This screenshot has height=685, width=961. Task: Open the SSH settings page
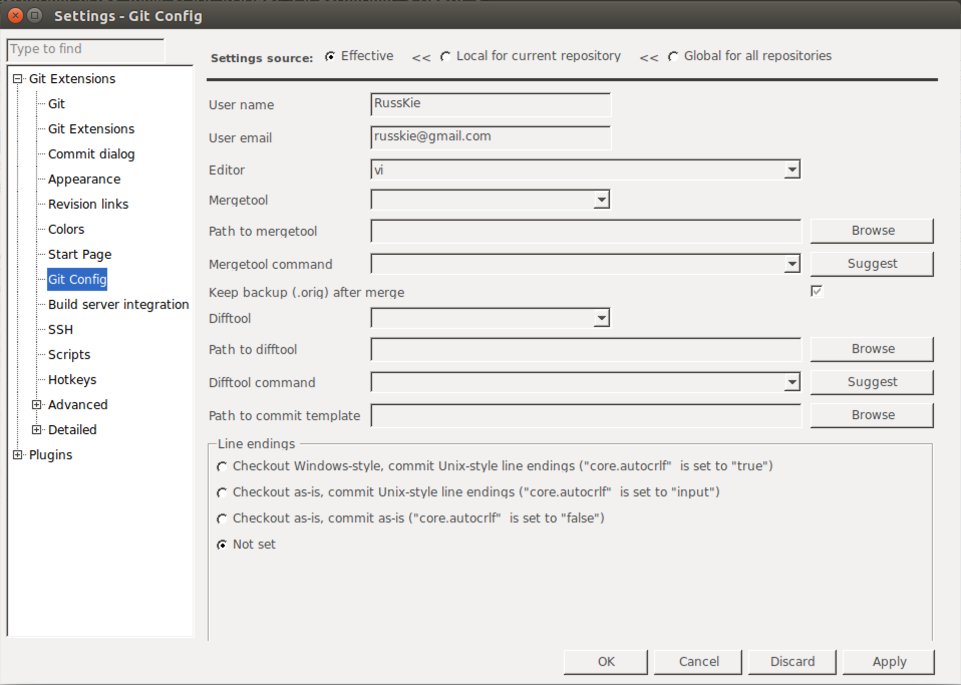60,329
